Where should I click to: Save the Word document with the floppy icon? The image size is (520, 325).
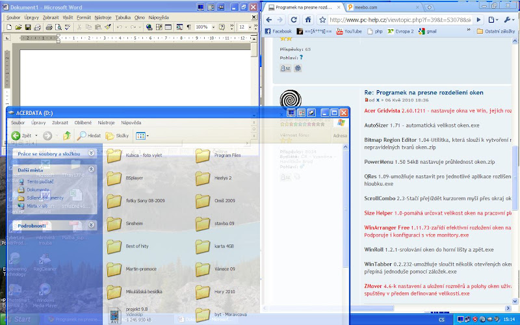(28, 27)
